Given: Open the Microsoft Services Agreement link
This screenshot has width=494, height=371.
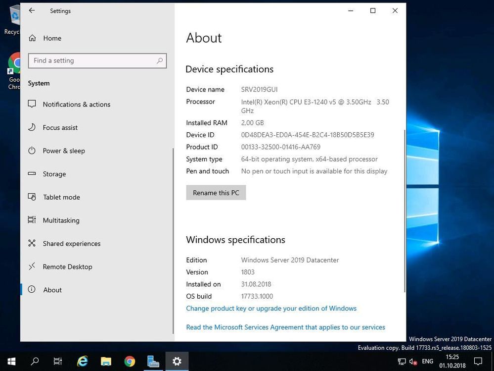Looking at the screenshot, I should 285,327.
